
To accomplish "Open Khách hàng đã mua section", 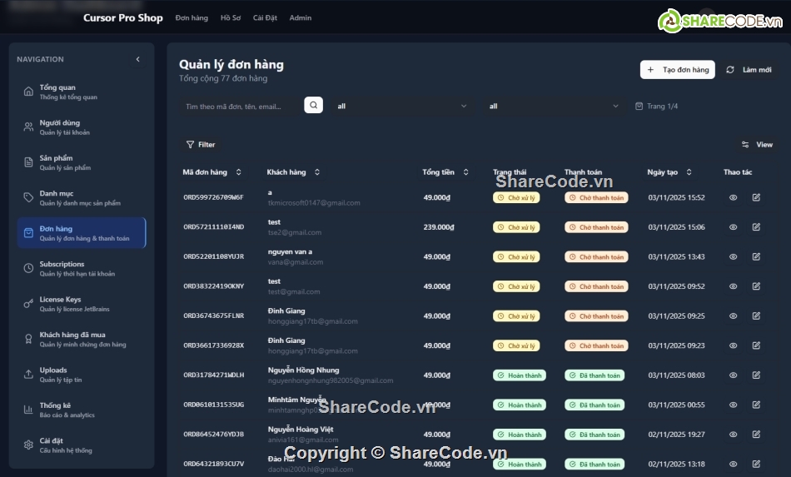I will coord(82,339).
